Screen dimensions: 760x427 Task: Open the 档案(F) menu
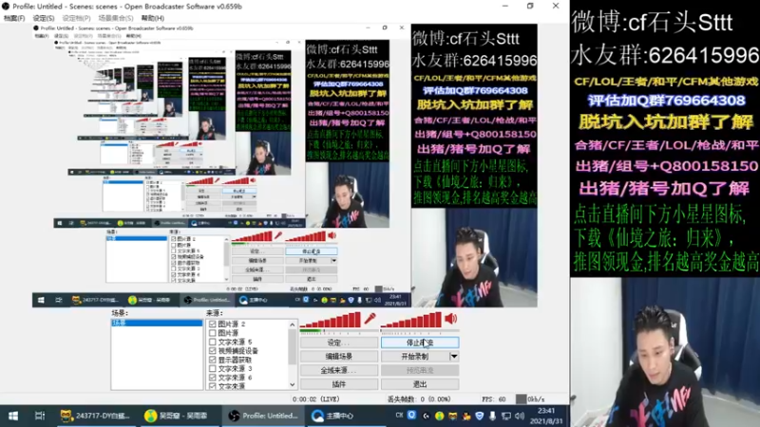click(14, 18)
